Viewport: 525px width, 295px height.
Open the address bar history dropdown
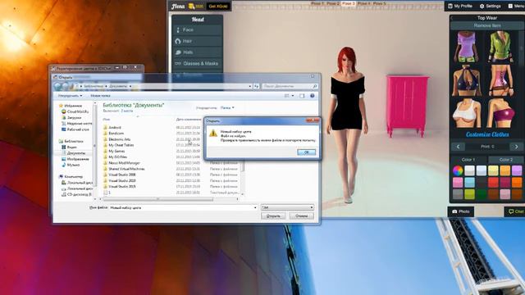(x=249, y=86)
